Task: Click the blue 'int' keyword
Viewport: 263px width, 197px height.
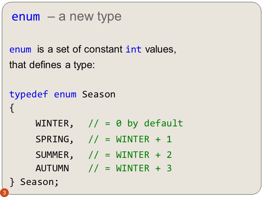Action: coord(133,49)
